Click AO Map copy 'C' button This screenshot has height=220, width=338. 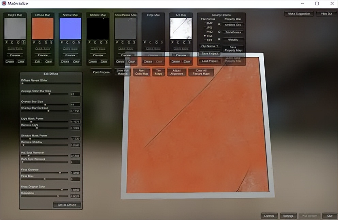coord(178,43)
